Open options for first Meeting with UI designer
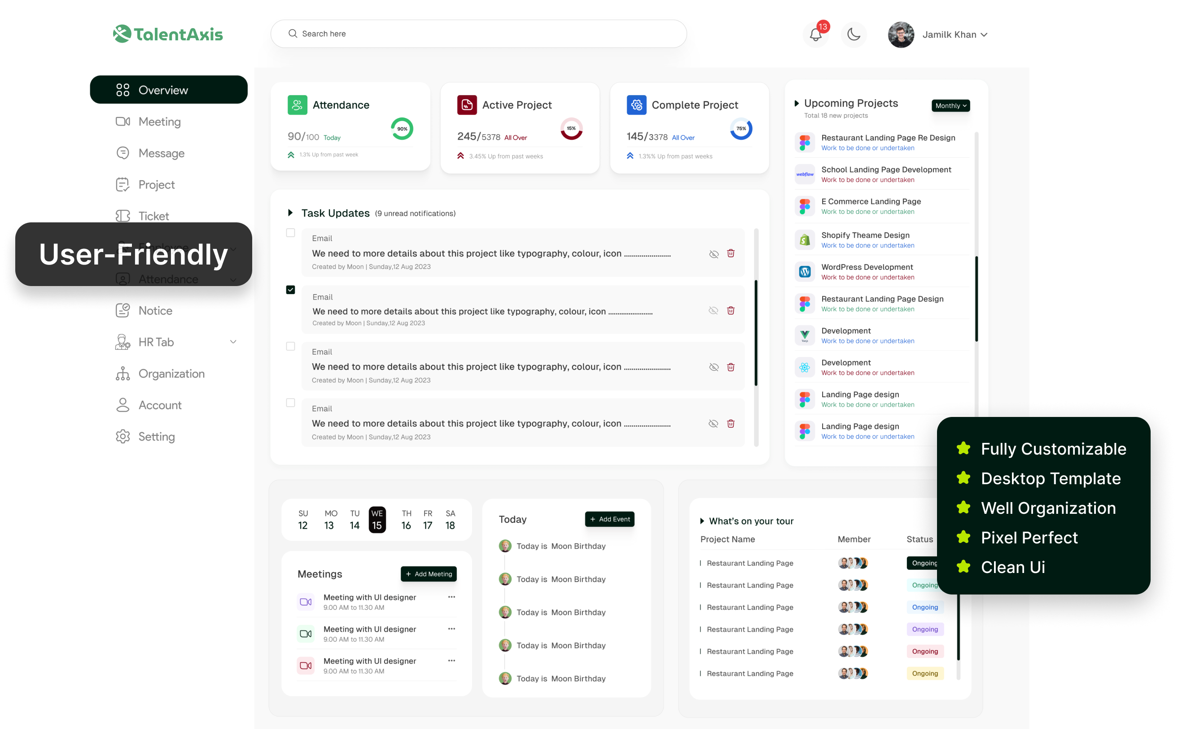1178x729 pixels. tap(451, 597)
